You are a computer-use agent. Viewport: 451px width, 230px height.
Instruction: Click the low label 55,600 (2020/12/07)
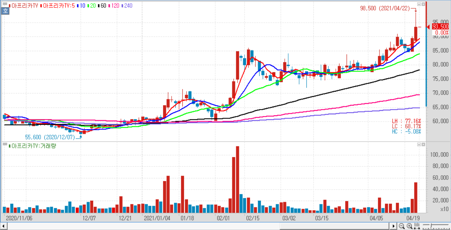coord(50,138)
